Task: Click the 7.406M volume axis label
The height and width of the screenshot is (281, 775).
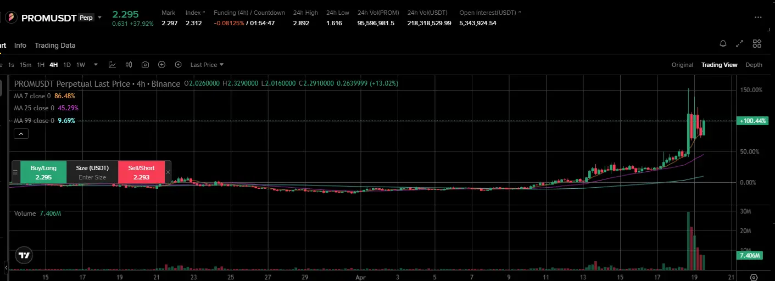Action: point(750,256)
